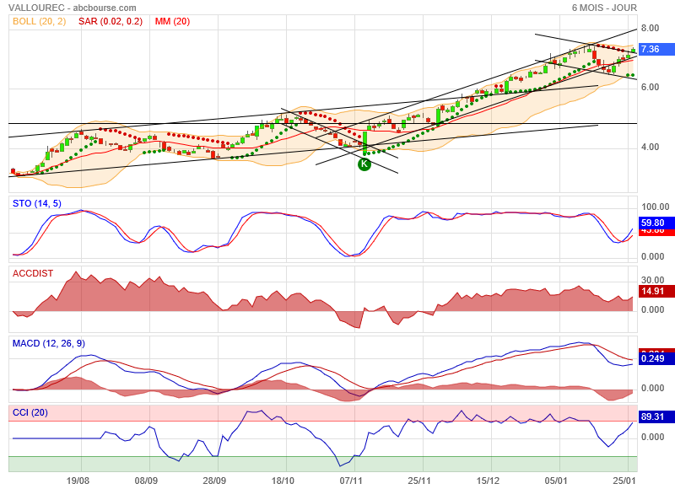Screen dimensions: 675x489
Task: Click the 0.000 label in the ACCDIST panel
Action: 652,309
